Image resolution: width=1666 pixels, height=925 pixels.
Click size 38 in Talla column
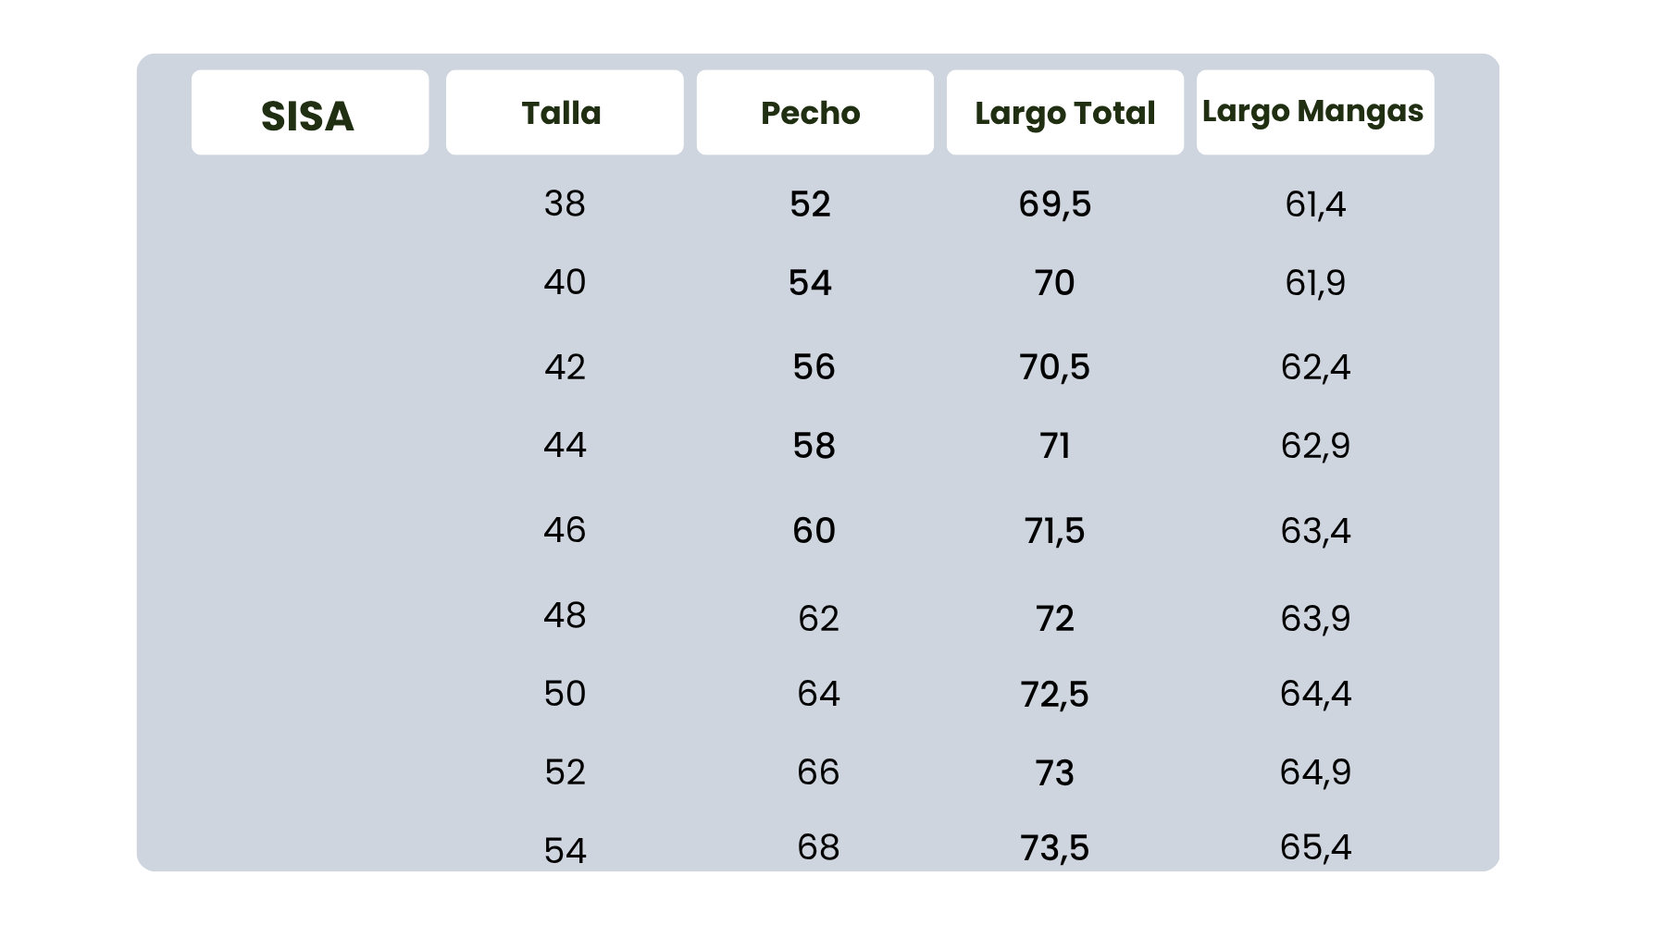[x=565, y=203]
